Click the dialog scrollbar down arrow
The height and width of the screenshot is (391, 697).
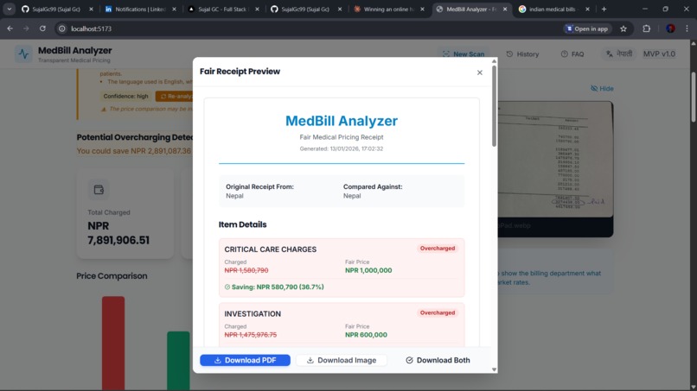pos(494,369)
